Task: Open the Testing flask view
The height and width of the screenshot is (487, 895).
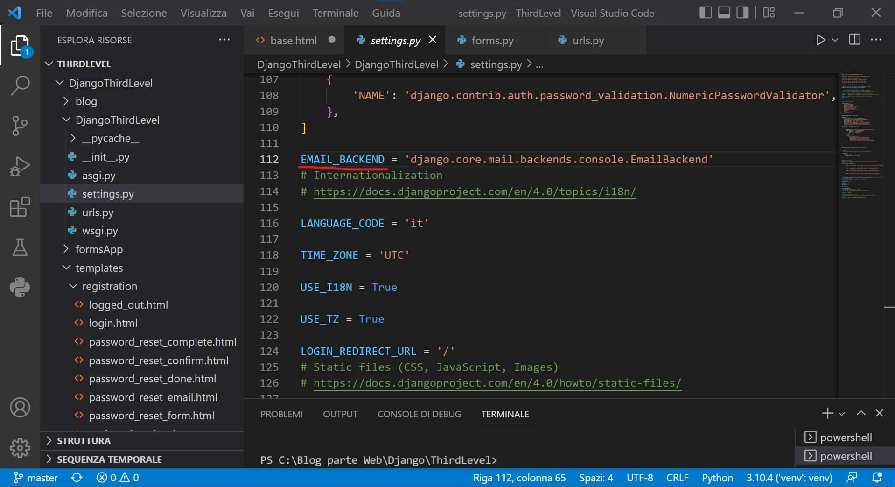Action: pos(20,247)
